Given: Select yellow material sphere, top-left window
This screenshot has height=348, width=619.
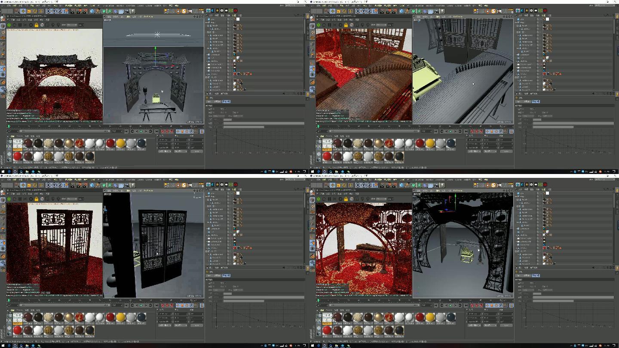Looking at the screenshot, I should coord(121,143).
